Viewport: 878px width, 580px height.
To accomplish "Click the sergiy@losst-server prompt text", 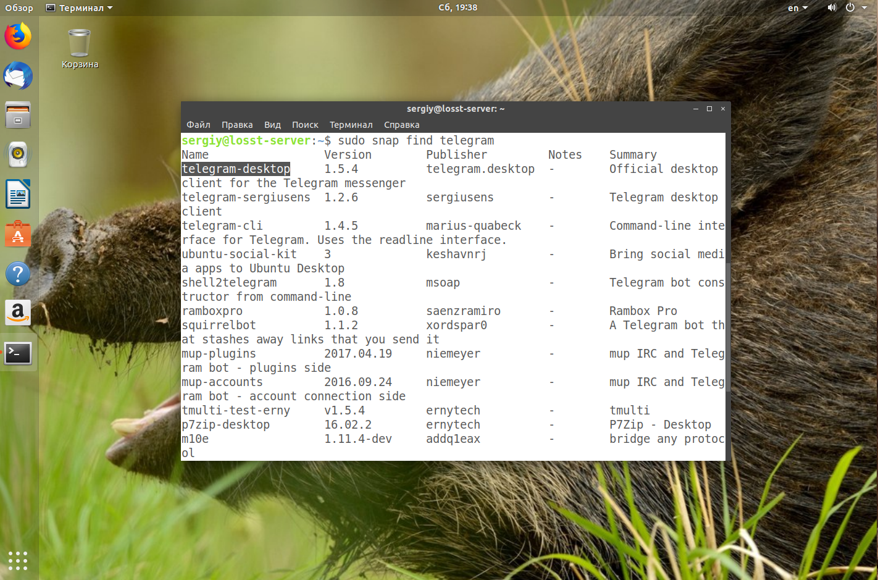I will (x=246, y=140).
